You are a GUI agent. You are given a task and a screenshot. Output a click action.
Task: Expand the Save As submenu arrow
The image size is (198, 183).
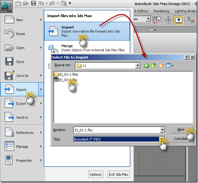[x=41, y=75]
